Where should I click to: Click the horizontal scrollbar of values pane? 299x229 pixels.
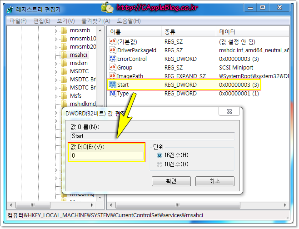[x=195, y=205]
